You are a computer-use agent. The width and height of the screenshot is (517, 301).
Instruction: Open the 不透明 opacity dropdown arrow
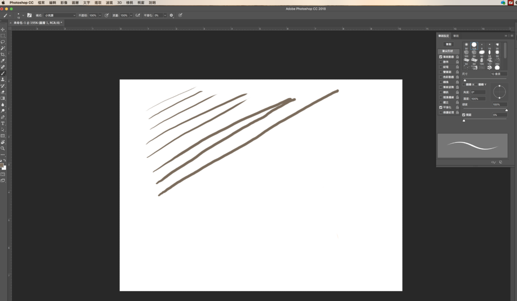tap(99, 16)
